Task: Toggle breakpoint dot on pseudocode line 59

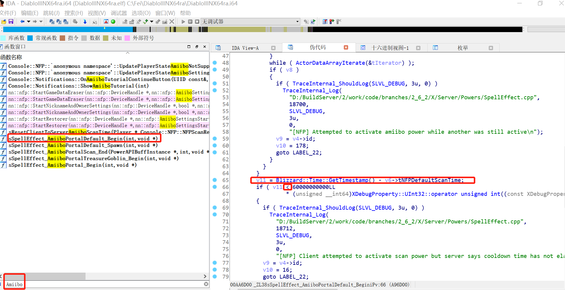Action: (215, 139)
